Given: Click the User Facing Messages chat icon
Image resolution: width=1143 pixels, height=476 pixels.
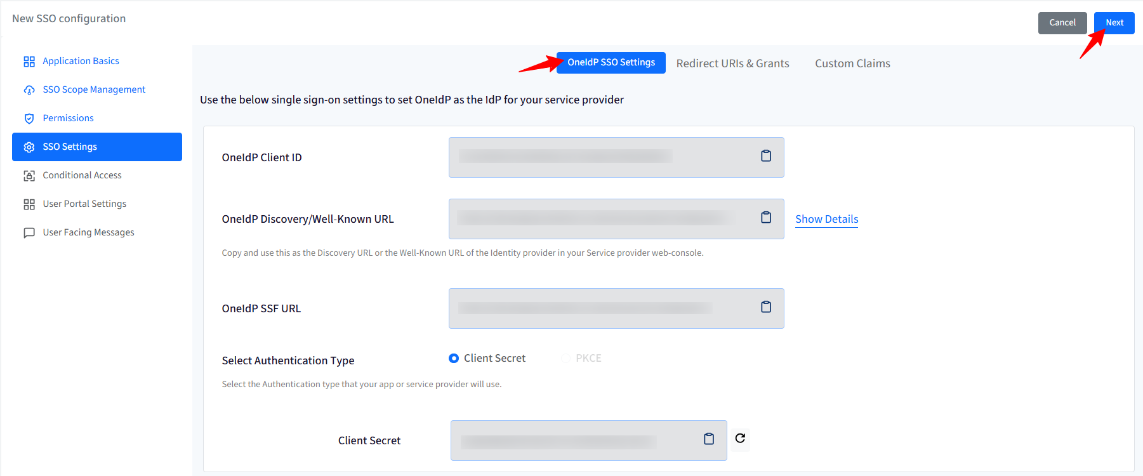Looking at the screenshot, I should point(29,233).
